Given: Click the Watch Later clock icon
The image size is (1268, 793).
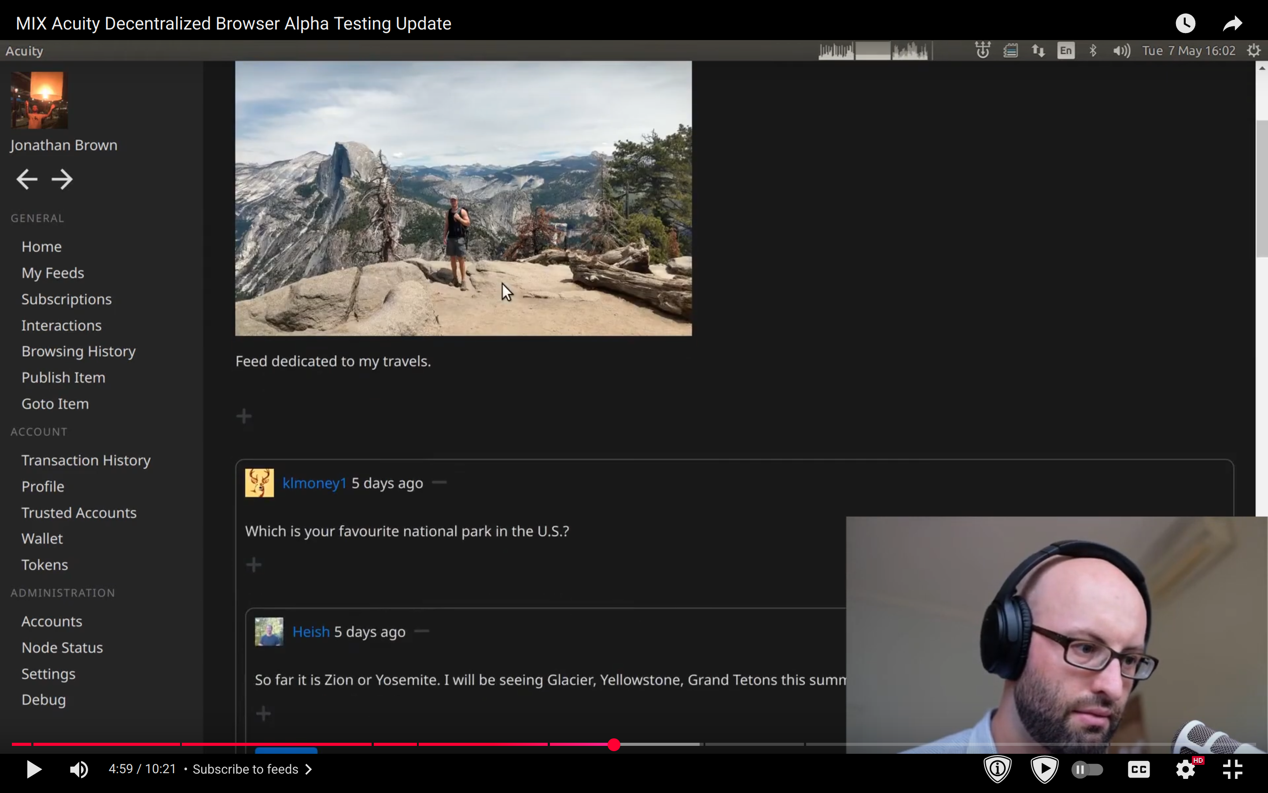Looking at the screenshot, I should (1185, 24).
